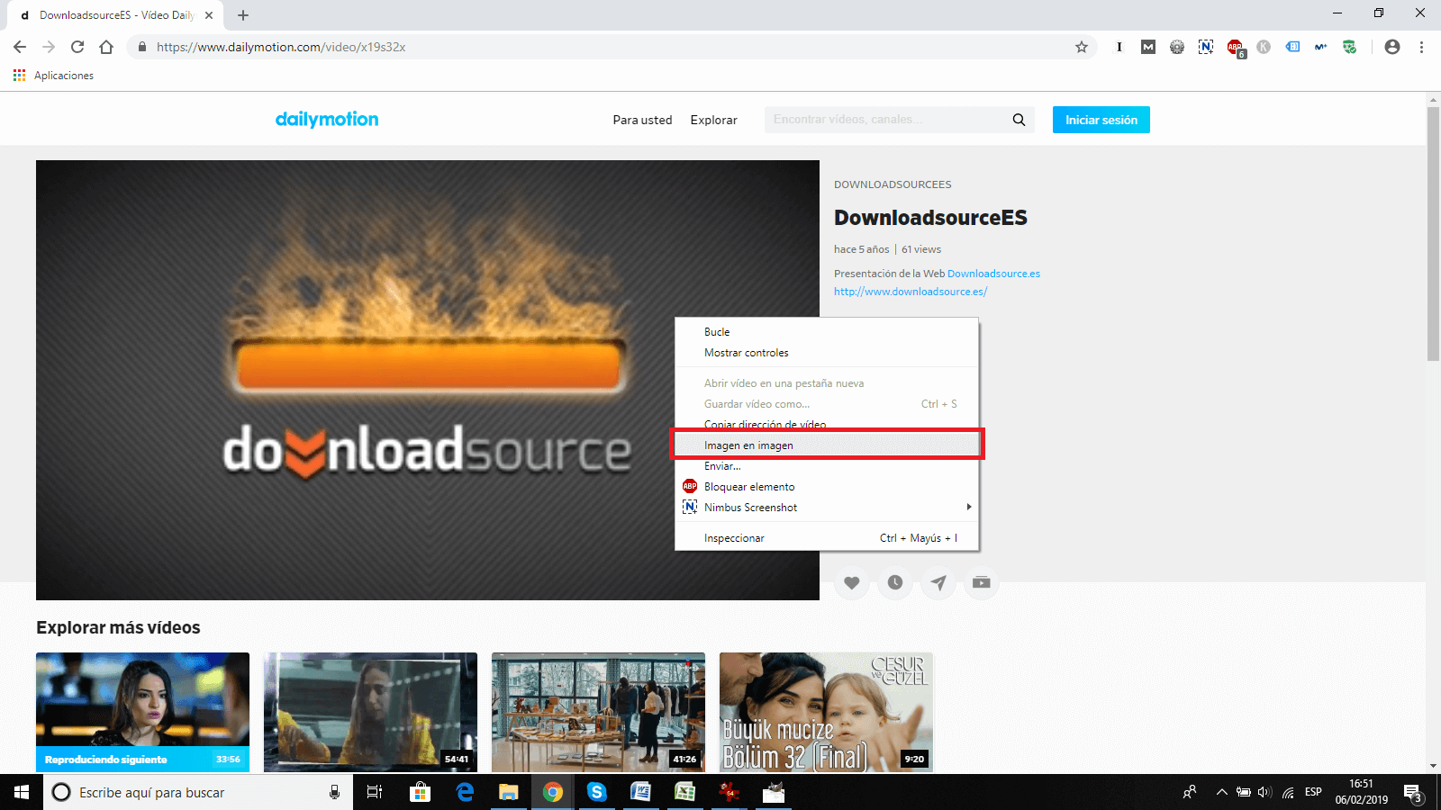This screenshot has width=1441, height=810.
Task: Open Task View on taskbar
Action: (x=375, y=792)
